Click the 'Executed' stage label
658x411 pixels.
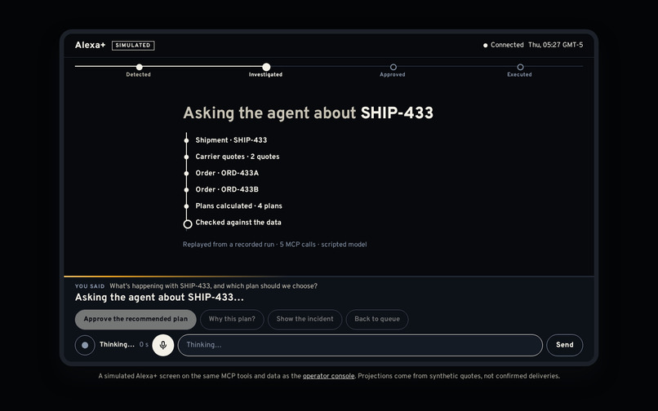point(519,75)
